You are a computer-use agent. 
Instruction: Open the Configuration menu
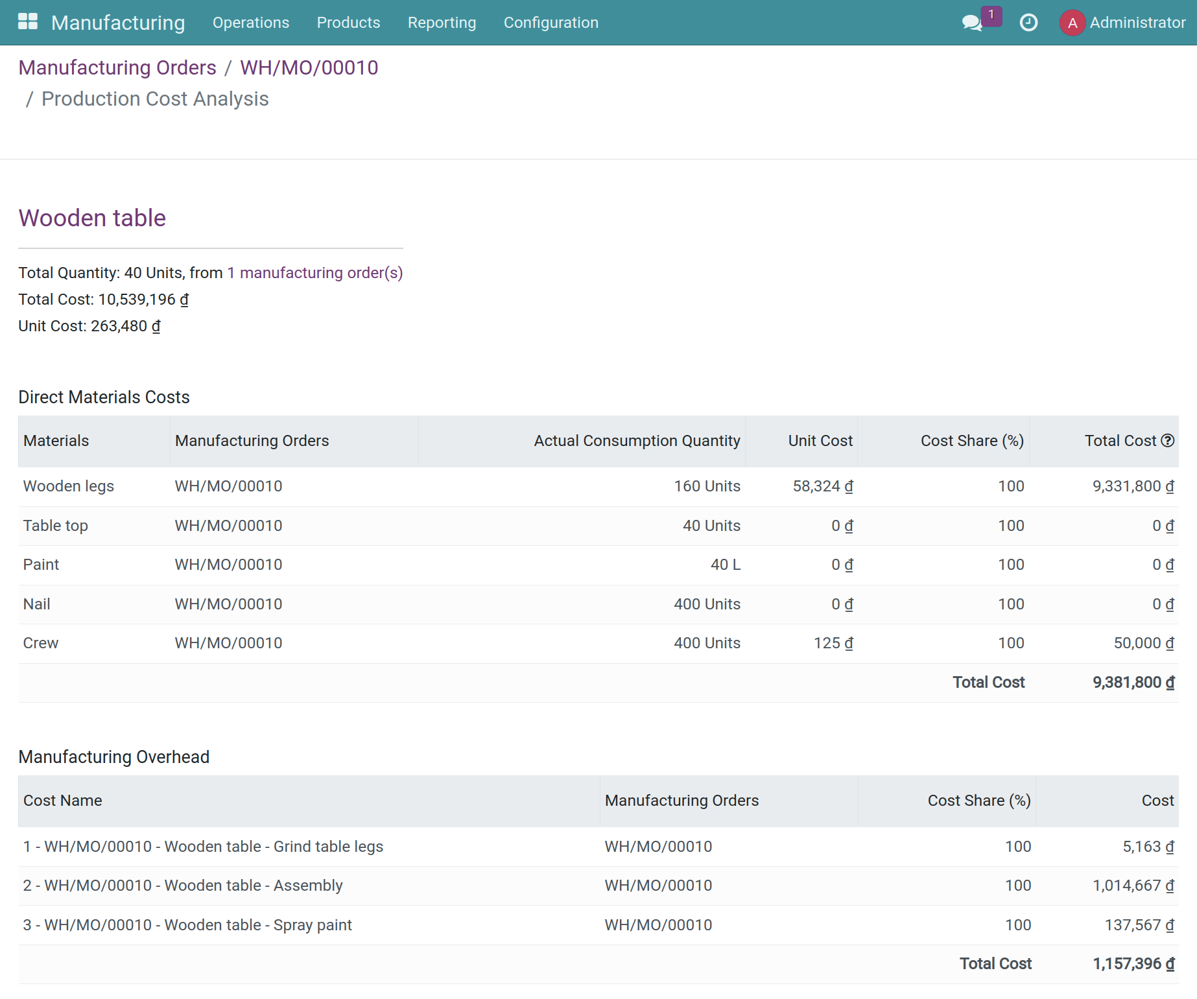pyautogui.click(x=551, y=23)
